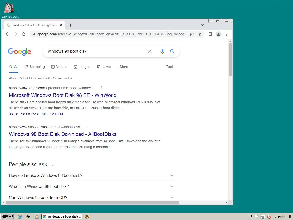Screen dimensions: 293x220
Task: Open the AllBootDisks result's three-dot menu
Action: coord(86,127)
